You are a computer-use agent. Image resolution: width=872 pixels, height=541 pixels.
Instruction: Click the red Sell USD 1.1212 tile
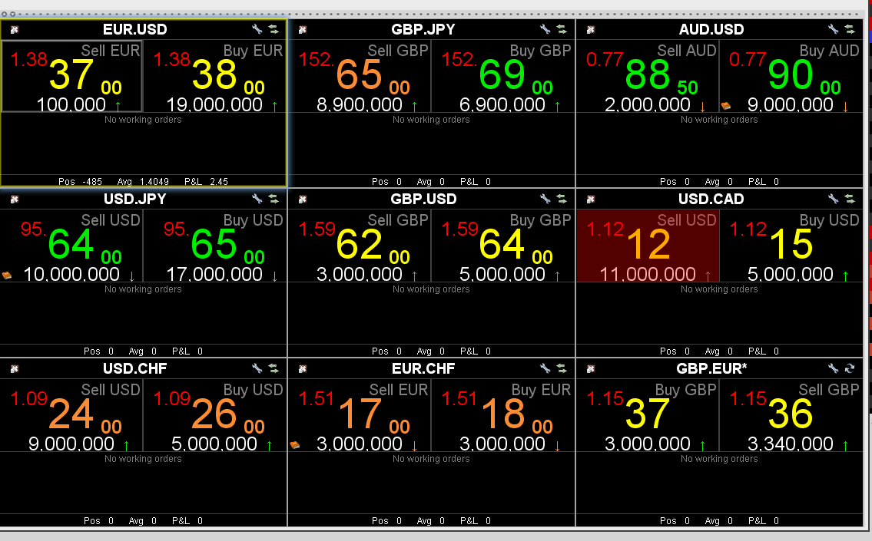click(648, 246)
